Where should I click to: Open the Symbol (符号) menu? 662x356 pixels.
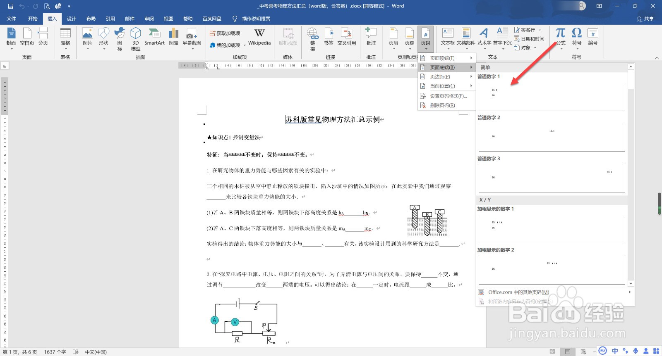[577, 38]
